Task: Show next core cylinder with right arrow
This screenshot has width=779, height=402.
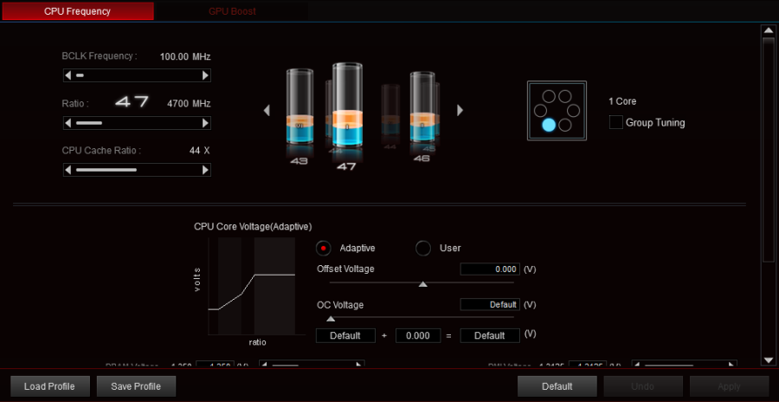Action: (x=460, y=110)
